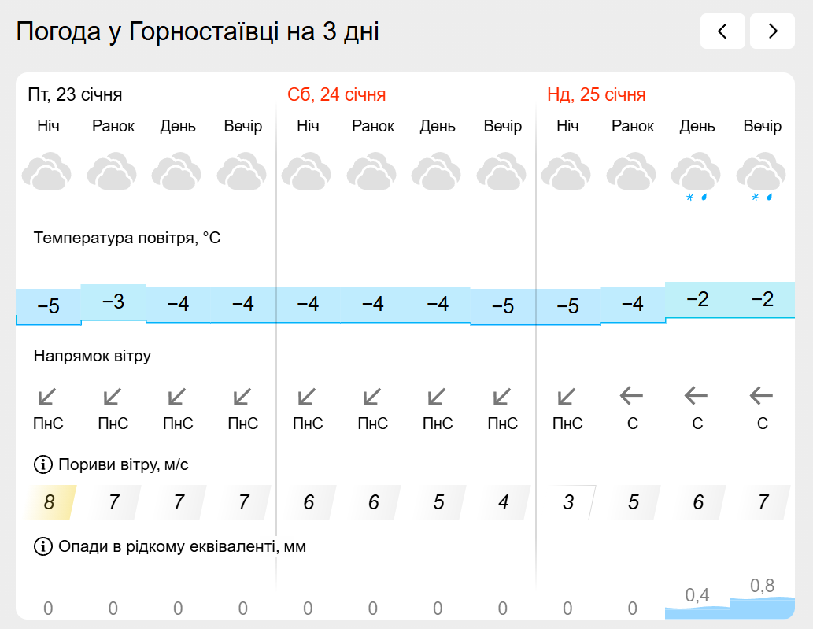The height and width of the screenshot is (629, 813).
Task: Click Sunday night wind gust value 3
Action: pyautogui.click(x=568, y=502)
